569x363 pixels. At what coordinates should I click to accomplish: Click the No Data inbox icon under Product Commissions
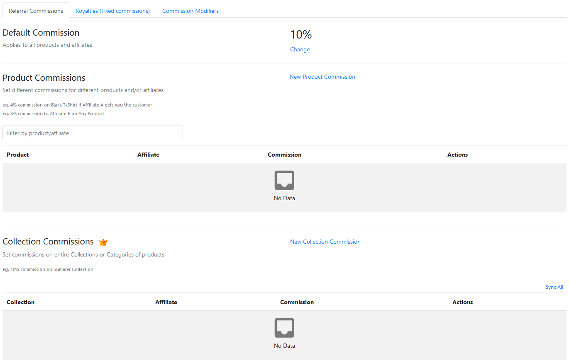click(284, 180)
